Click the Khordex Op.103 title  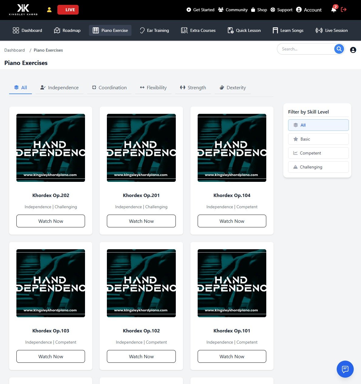[51, 331]
